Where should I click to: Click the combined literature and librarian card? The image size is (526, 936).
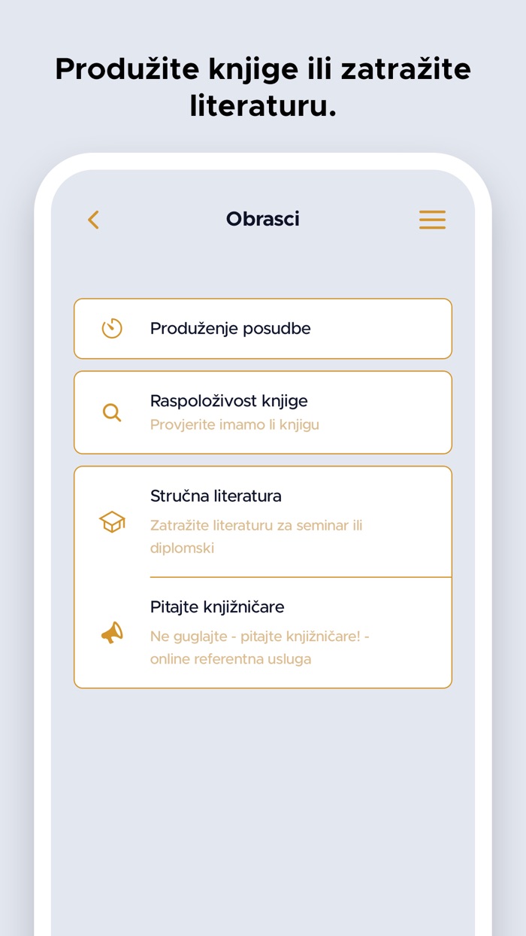click(262, 576)
